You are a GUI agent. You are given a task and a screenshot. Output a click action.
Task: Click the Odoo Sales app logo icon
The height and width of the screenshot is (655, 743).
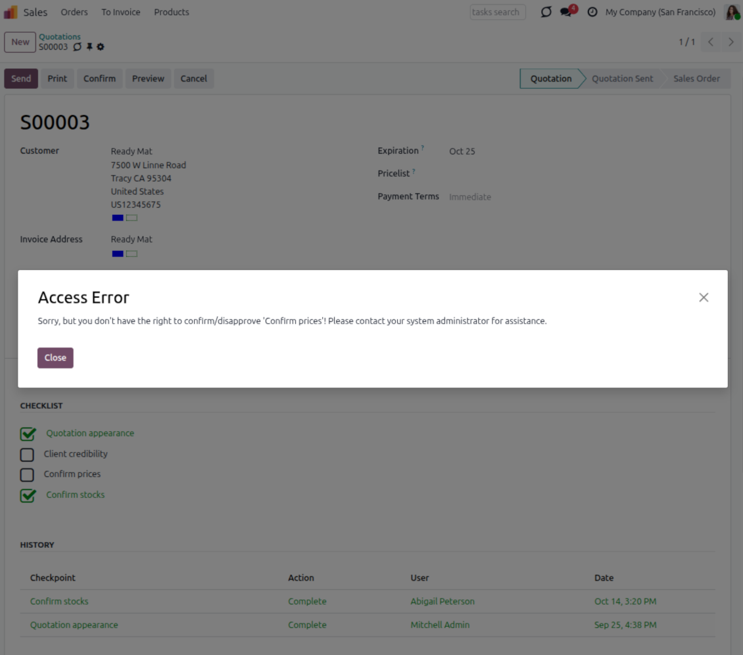(11, 12)
